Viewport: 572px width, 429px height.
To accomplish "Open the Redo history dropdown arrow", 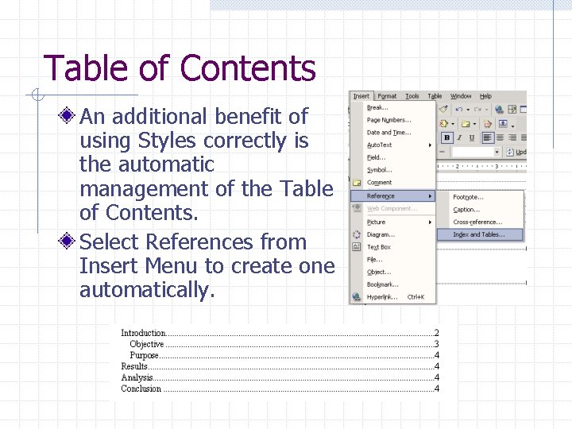I will coord(487,110).
